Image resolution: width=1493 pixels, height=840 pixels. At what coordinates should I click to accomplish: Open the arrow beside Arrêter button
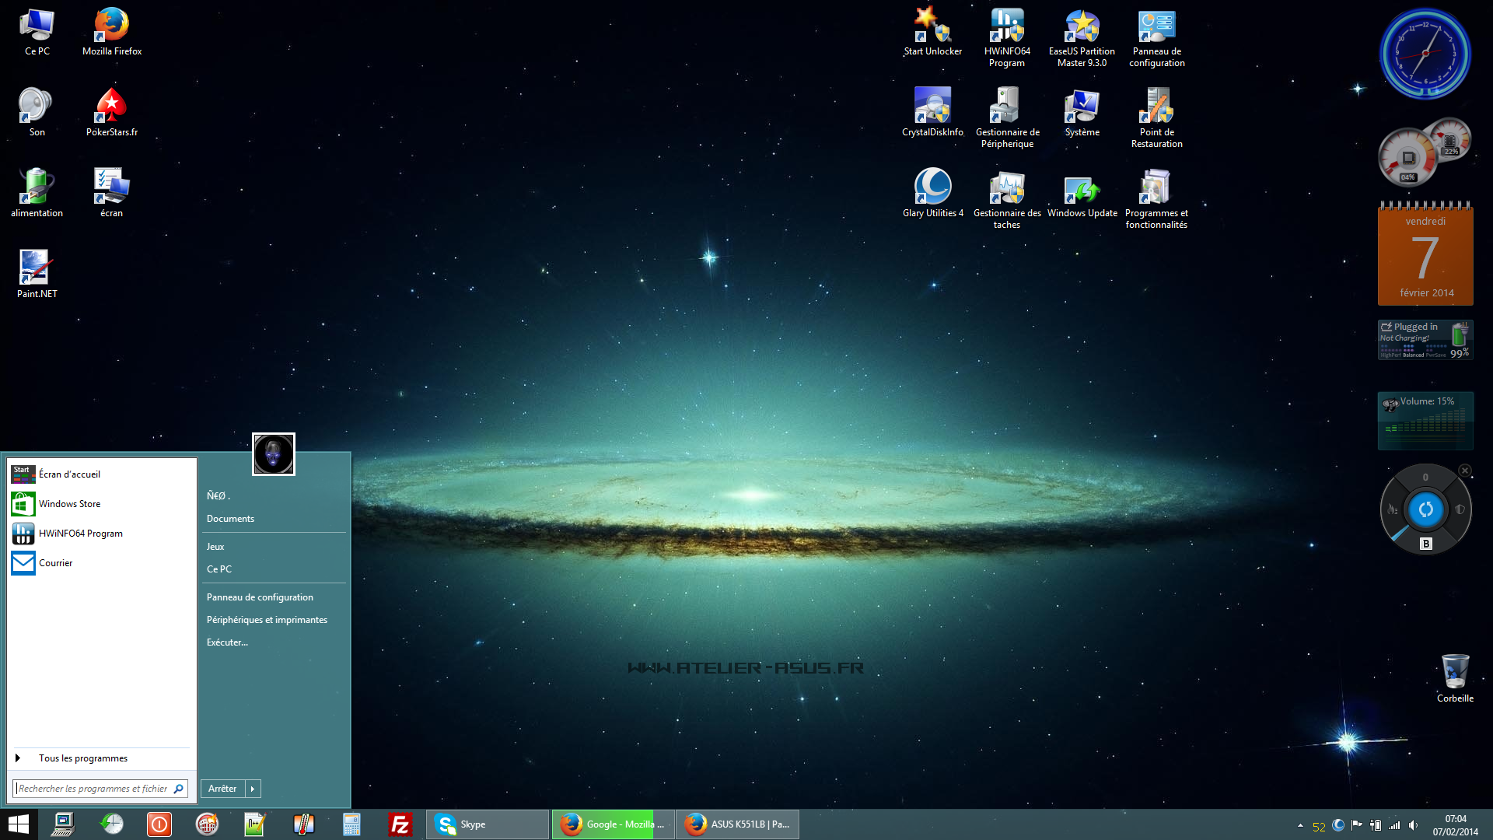(253, 789)
